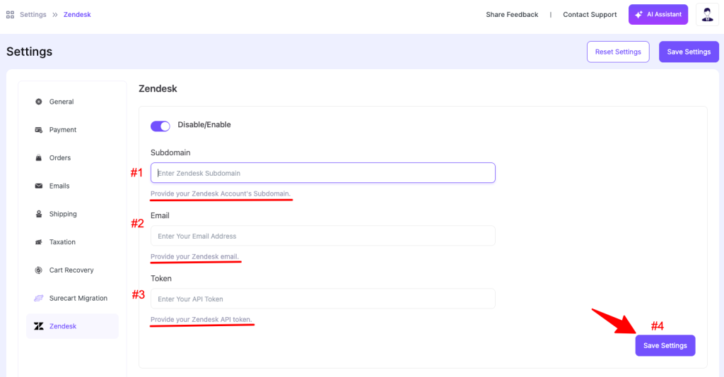Click the Shipping icon in sidebar
724x377 pixels.
pyautogui.click(x=39, y=214)
